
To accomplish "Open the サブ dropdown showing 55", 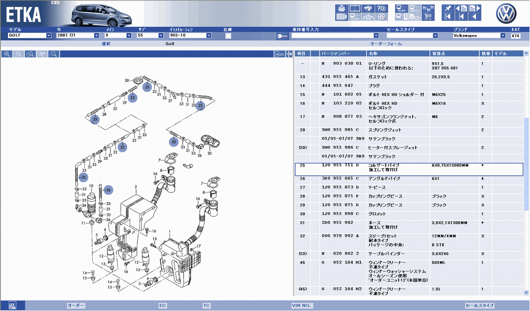I will (151, 36).
